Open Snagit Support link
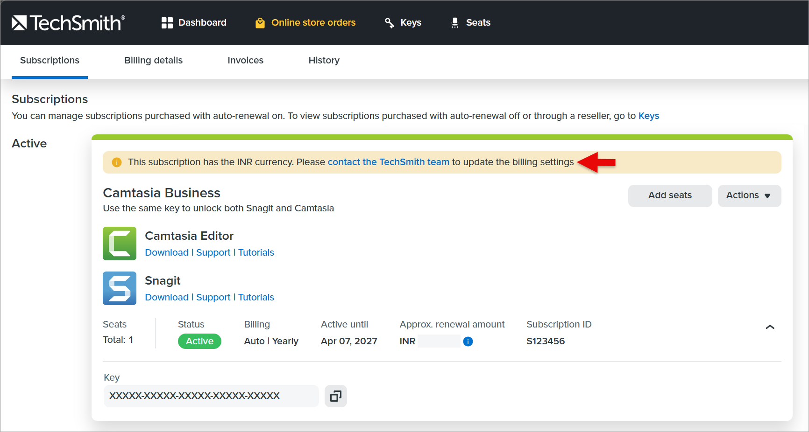This screenshot has height=432, width=809. point(213,297)
